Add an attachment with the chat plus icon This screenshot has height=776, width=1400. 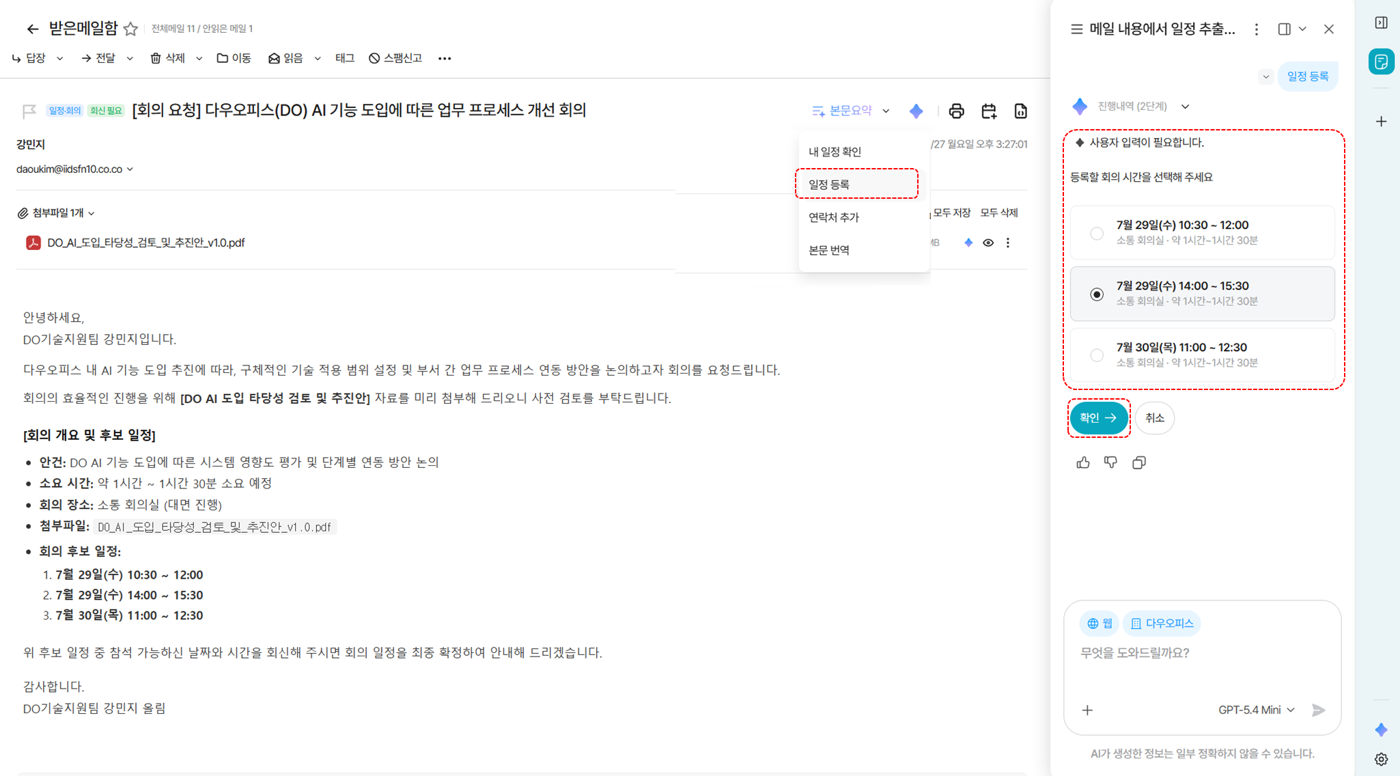point(1087,710)
